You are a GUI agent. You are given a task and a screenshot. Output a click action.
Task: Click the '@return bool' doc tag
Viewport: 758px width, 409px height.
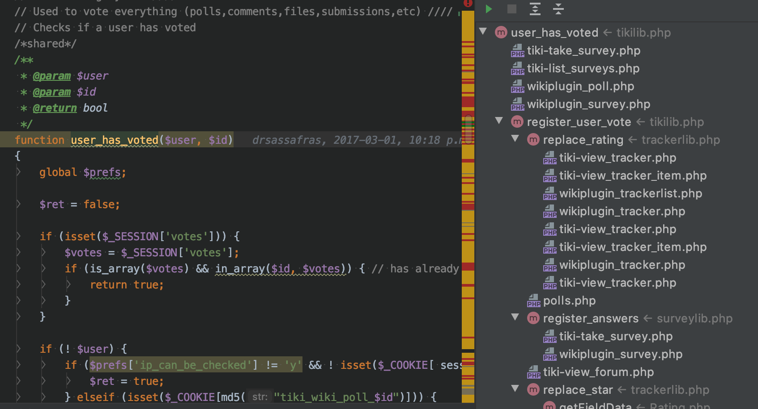click(70, 108)
